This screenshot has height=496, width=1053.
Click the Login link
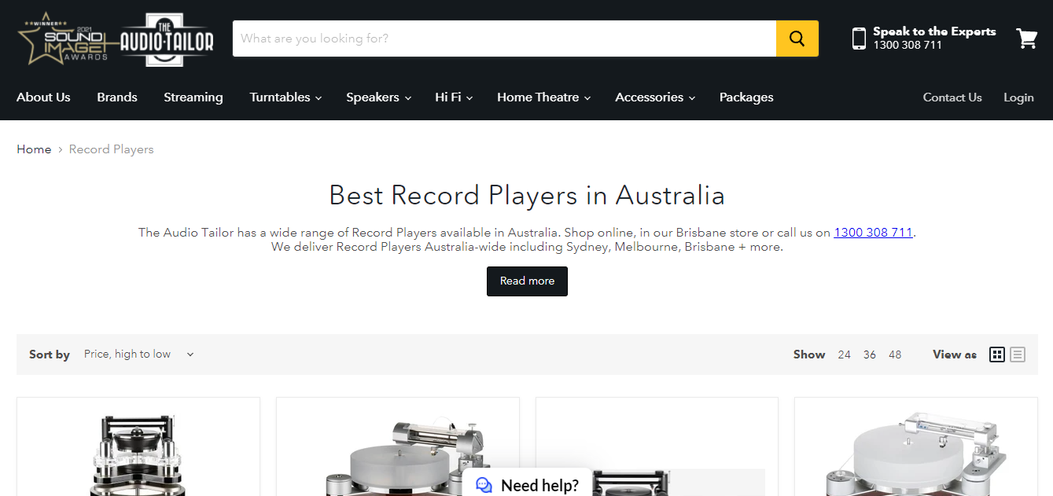coord(1018,97)
